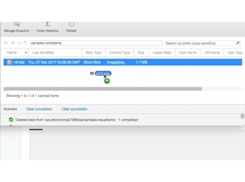Click the Block Blob cell

coord(92,62)
